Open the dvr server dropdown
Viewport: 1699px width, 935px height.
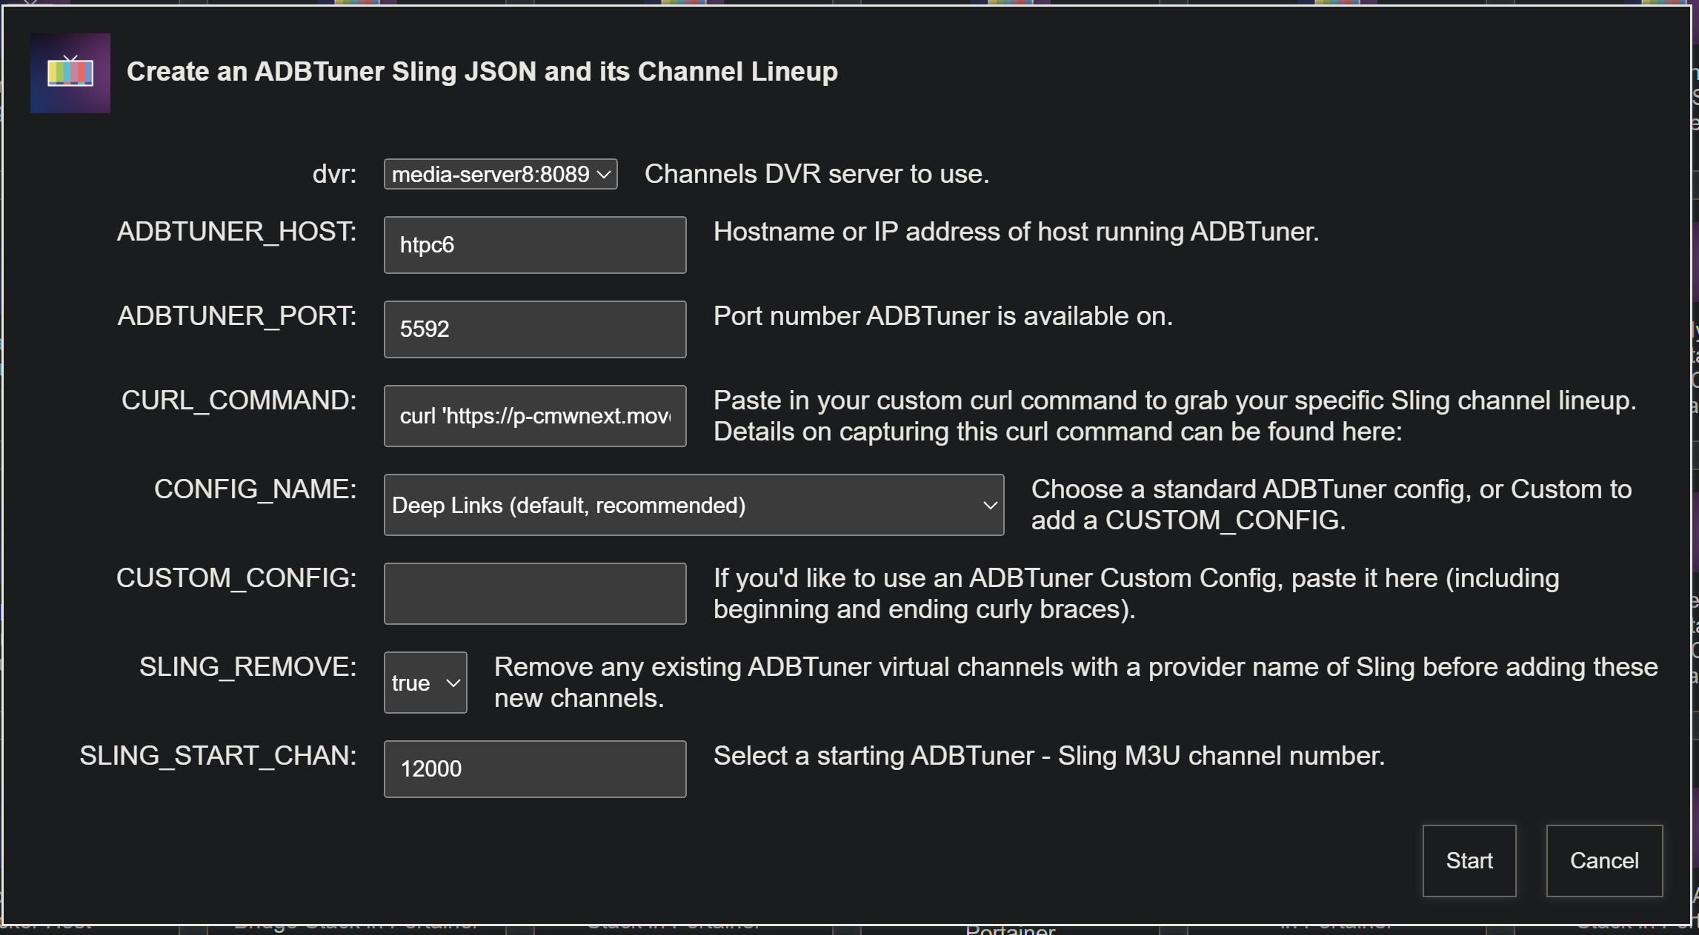500,174
